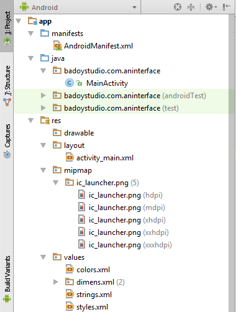
Task: Expand the androidTest package
Action: point(43,96)
